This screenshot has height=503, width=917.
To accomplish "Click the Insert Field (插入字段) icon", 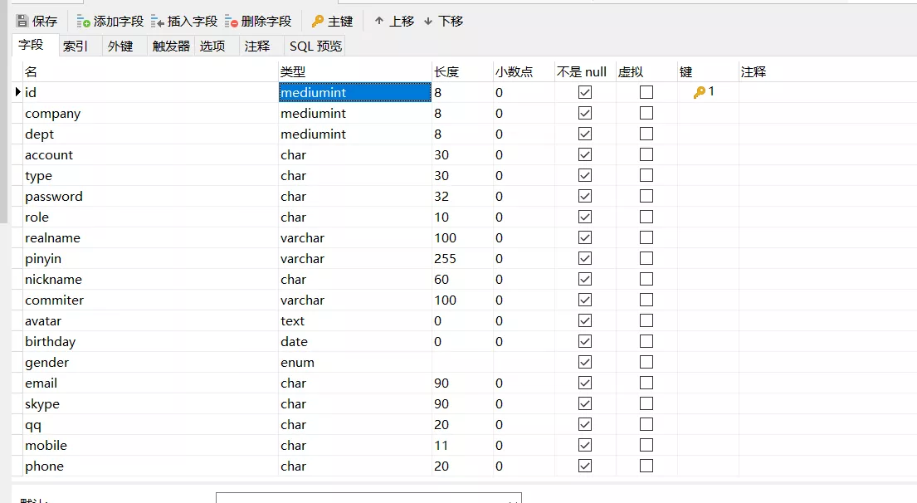I will pyautogui.click(x=158, y=22).
